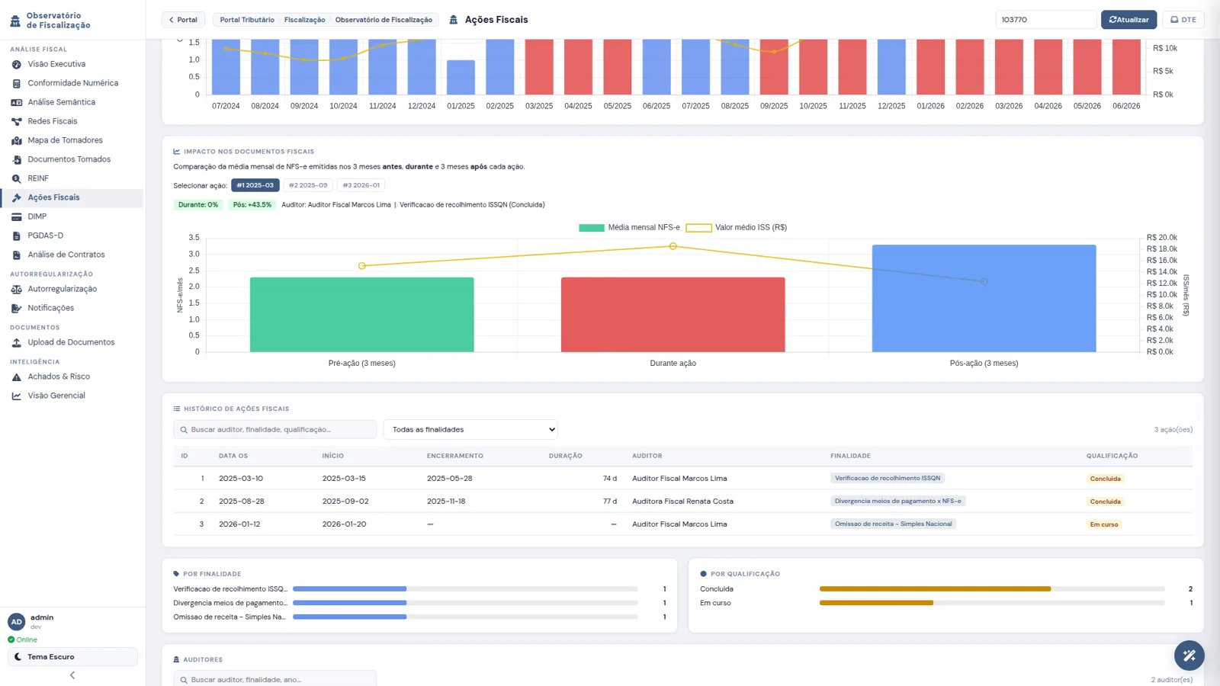Click the Concluida progress bar
This screenshot has height=686, width=1220.
(x=992, y=589)
